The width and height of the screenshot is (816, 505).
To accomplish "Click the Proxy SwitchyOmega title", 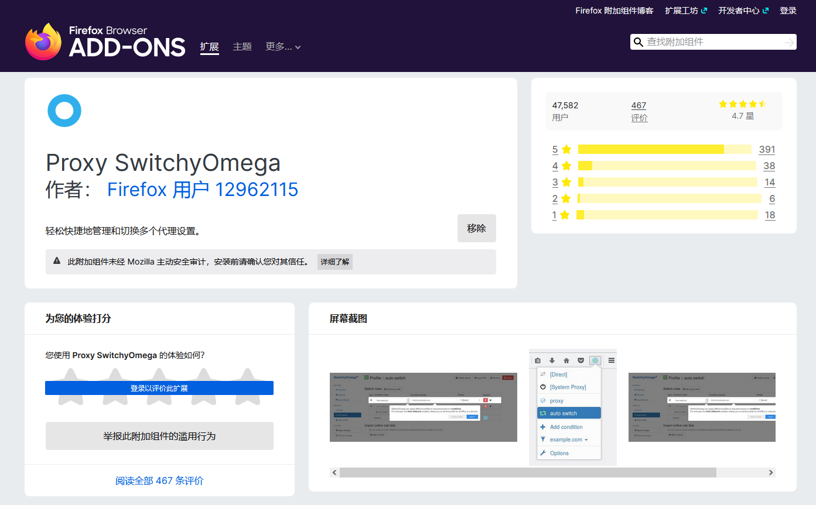I will pyautogui.click(x=163, y=163).
